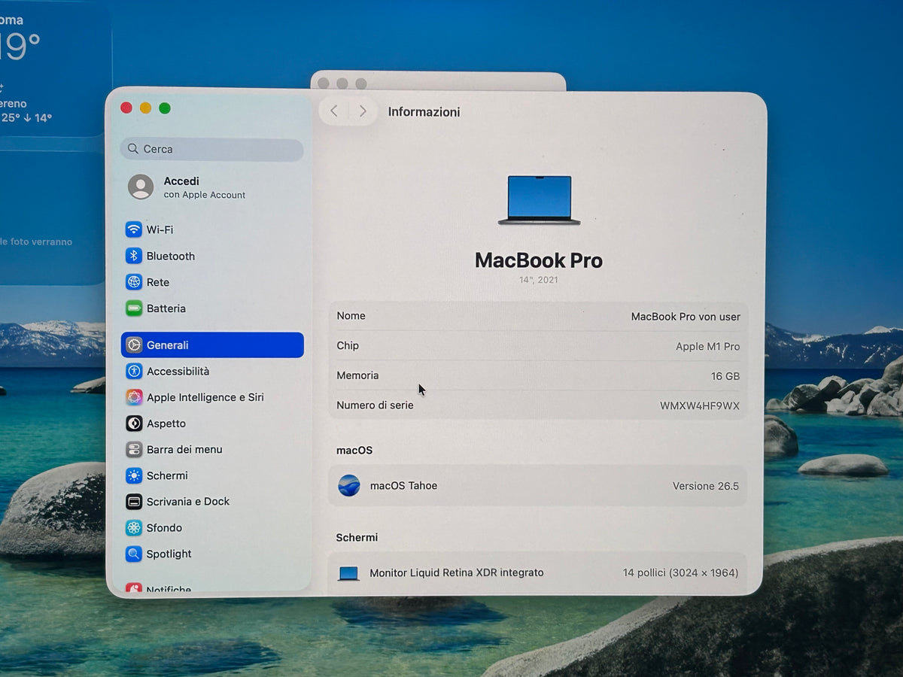
Task: Select the Aspetto icon
Action: tap(134, 424)
